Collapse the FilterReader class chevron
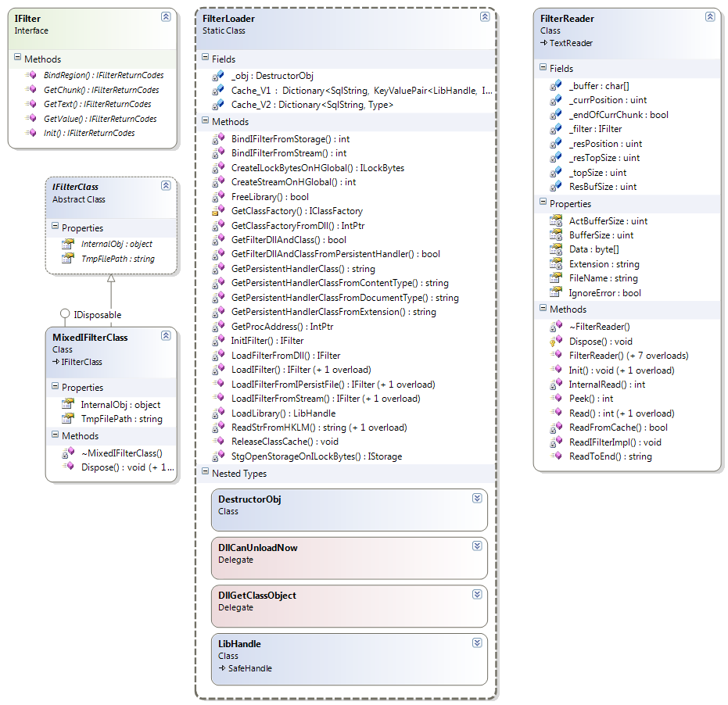Image resolution: width=728 pixels, height=705 pixels. 710,16
